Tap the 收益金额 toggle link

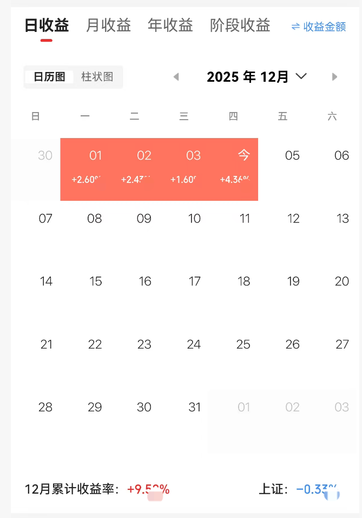pos(324,27)
